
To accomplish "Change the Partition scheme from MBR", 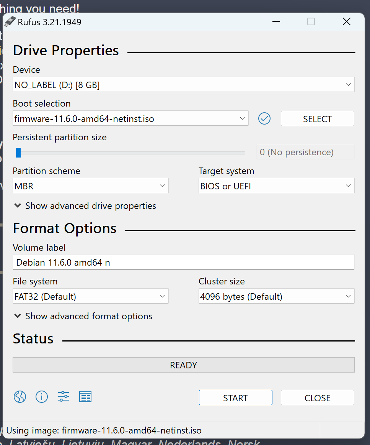I will (91, 186).
